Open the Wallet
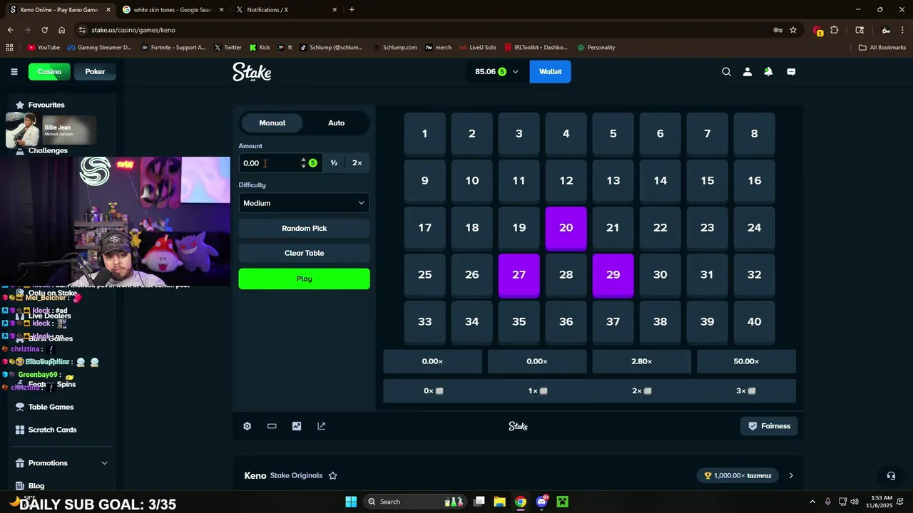Viewport: 913px width, 513px height. [550, 71]
